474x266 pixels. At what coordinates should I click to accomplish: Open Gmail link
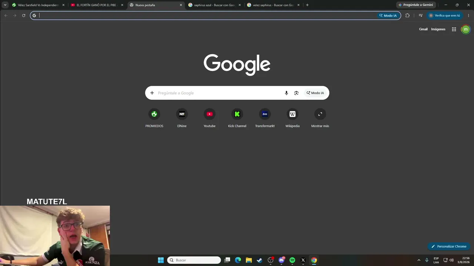423,29
